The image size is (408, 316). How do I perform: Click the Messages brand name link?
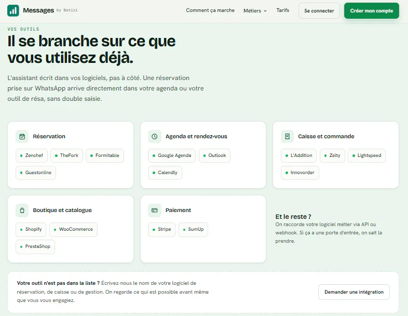coord(38,10)
